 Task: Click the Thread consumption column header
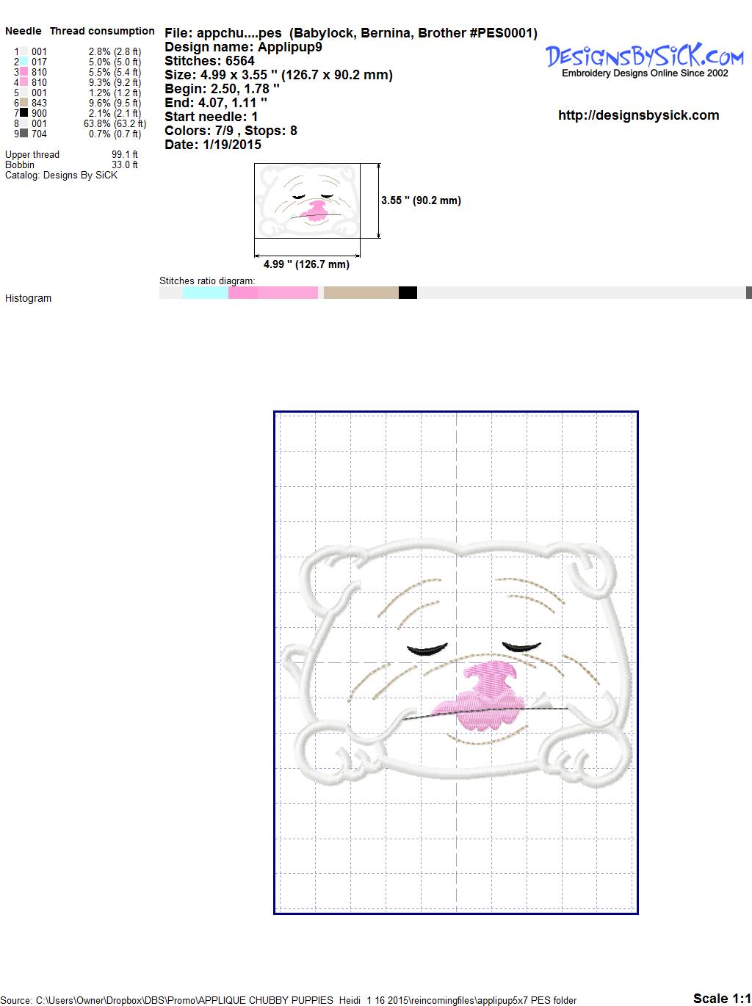click(102, 31)
